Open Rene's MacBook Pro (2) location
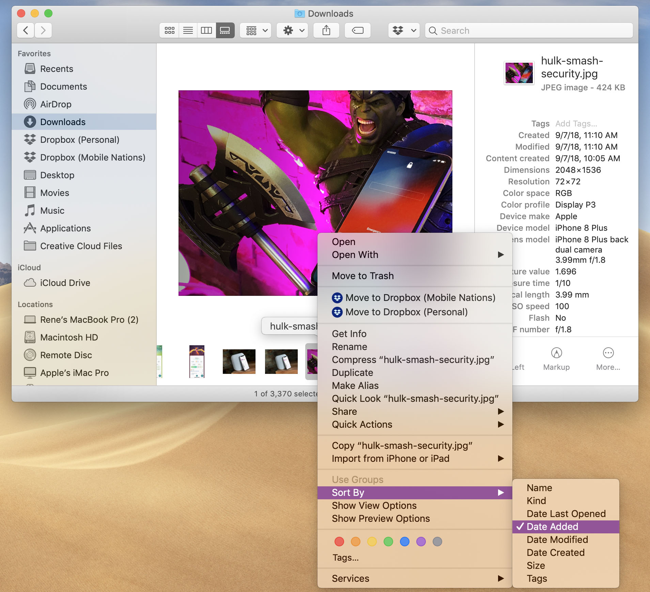Viewport: 650px width, 592px height. [x=84, y=319]
